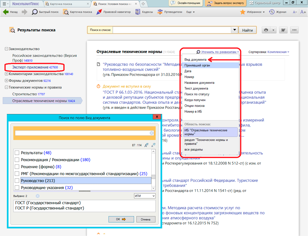This screenshot has width=308, height=236.
Task: Decrease font size with A- icon
Action: coord(295,12)
